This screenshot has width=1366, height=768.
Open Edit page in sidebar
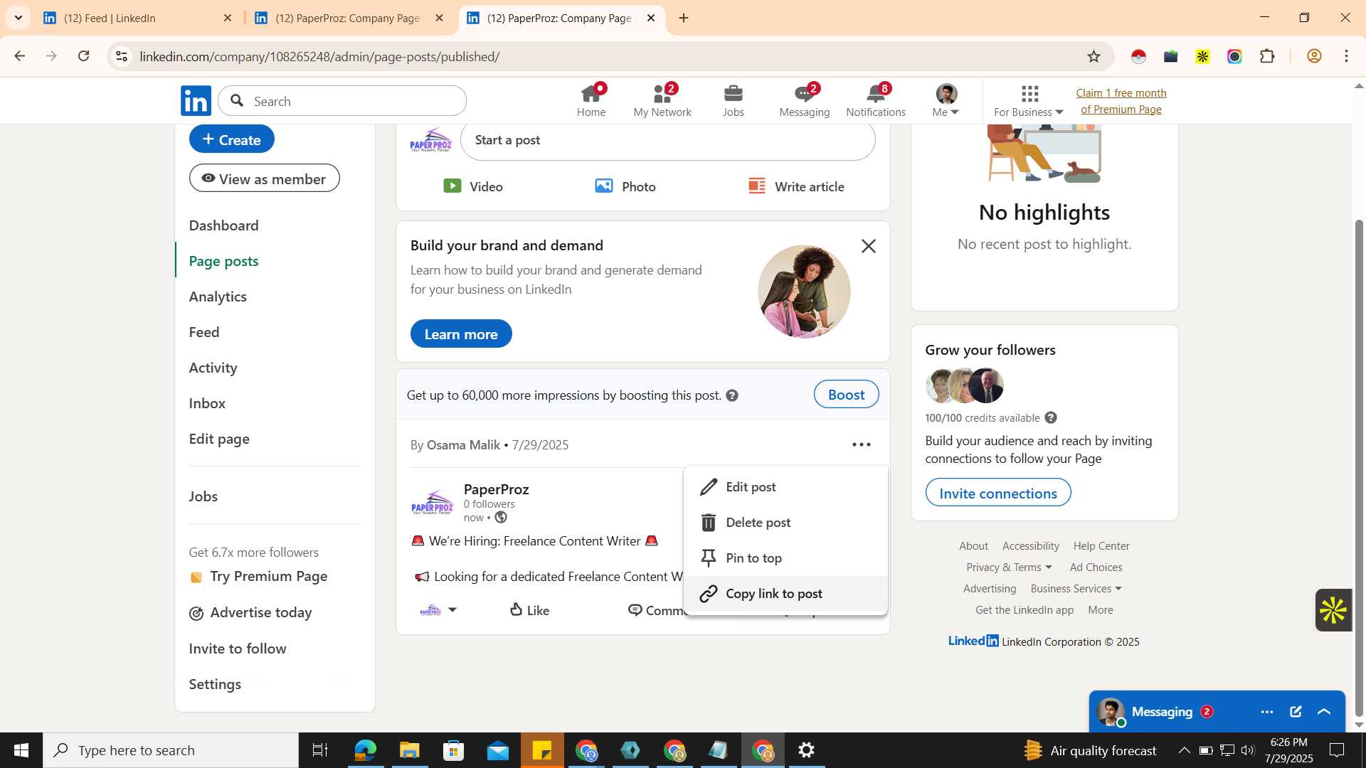pyautogui.click(x=219, y=439)
